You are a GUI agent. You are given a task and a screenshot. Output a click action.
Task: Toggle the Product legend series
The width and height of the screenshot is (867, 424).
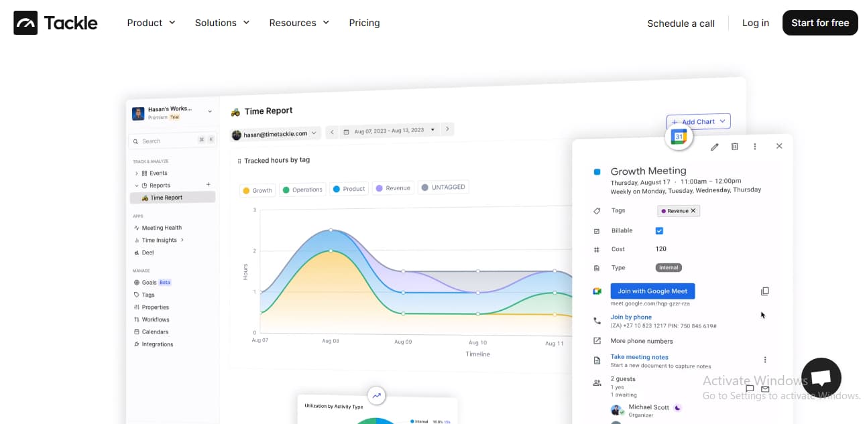click(x=349, y=189)
